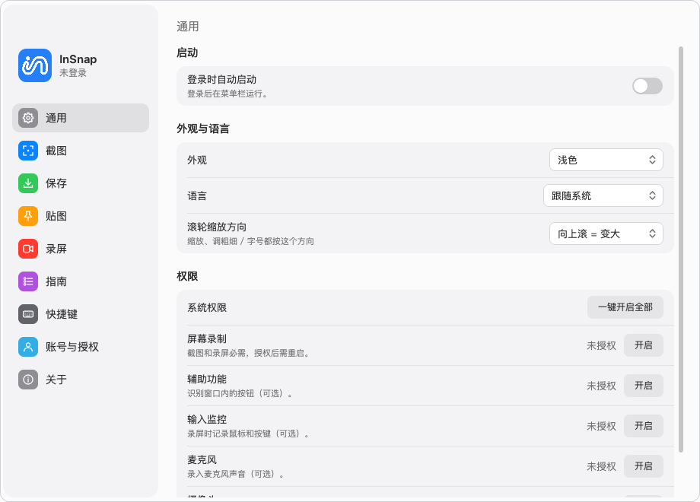Click the 关于 info icon
Viewport: 700px width, 502px height.
click(x=28, y=380)
